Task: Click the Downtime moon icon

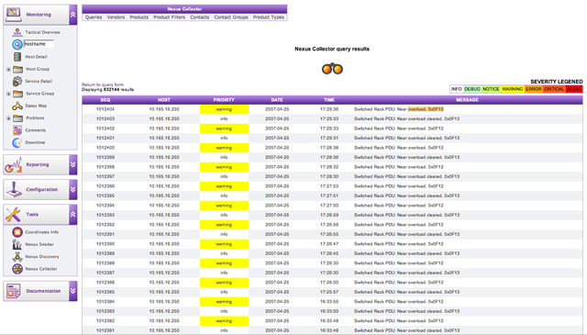Action: [x=17, y=142]
